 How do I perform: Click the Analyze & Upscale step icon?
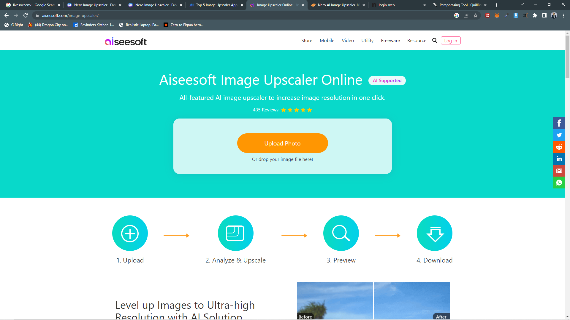click(x=235, y=233)
